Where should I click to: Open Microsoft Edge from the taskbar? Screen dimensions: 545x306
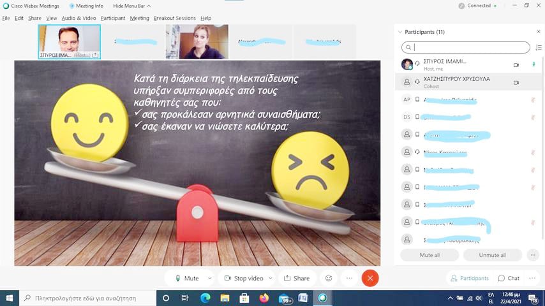pyautogui.click(x=205, y=298)
